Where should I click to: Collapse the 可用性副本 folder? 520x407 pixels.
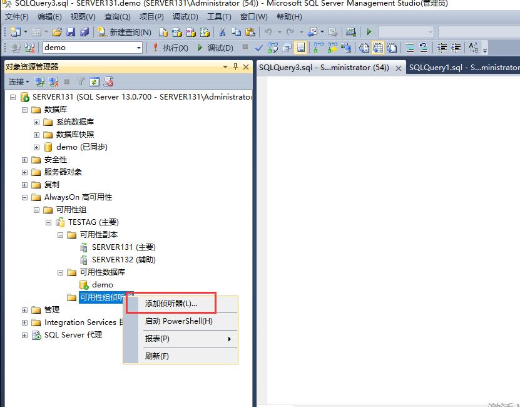click(60, 235)
